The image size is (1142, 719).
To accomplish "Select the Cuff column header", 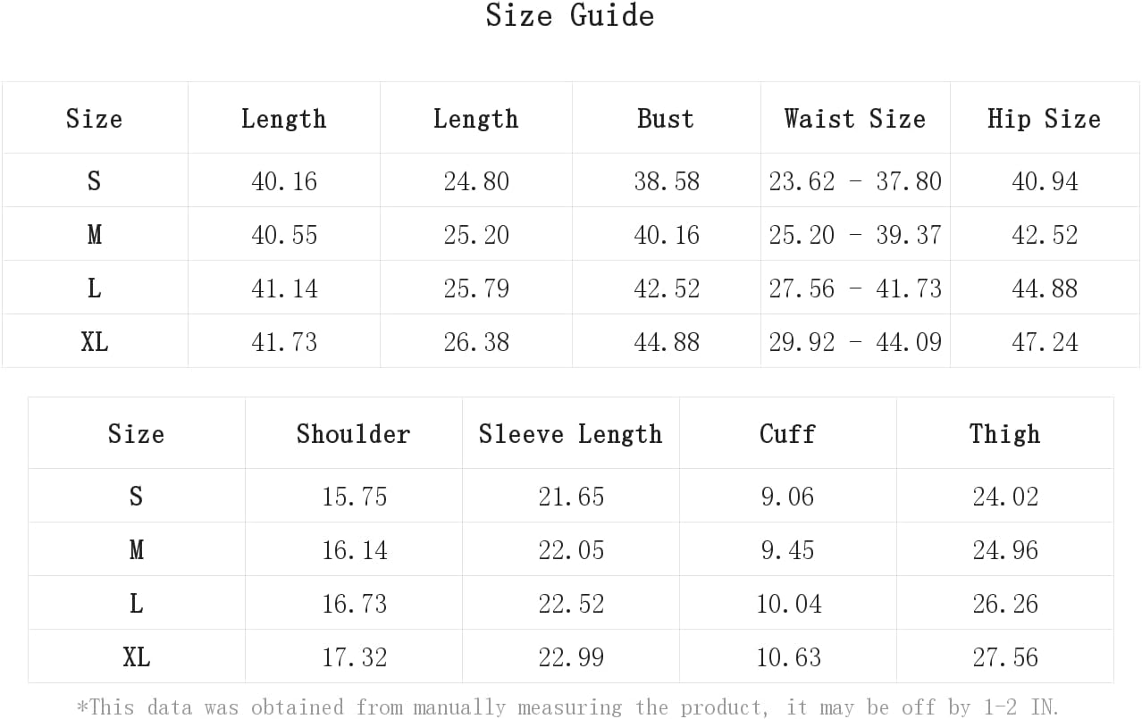I will tap(788, 433).
